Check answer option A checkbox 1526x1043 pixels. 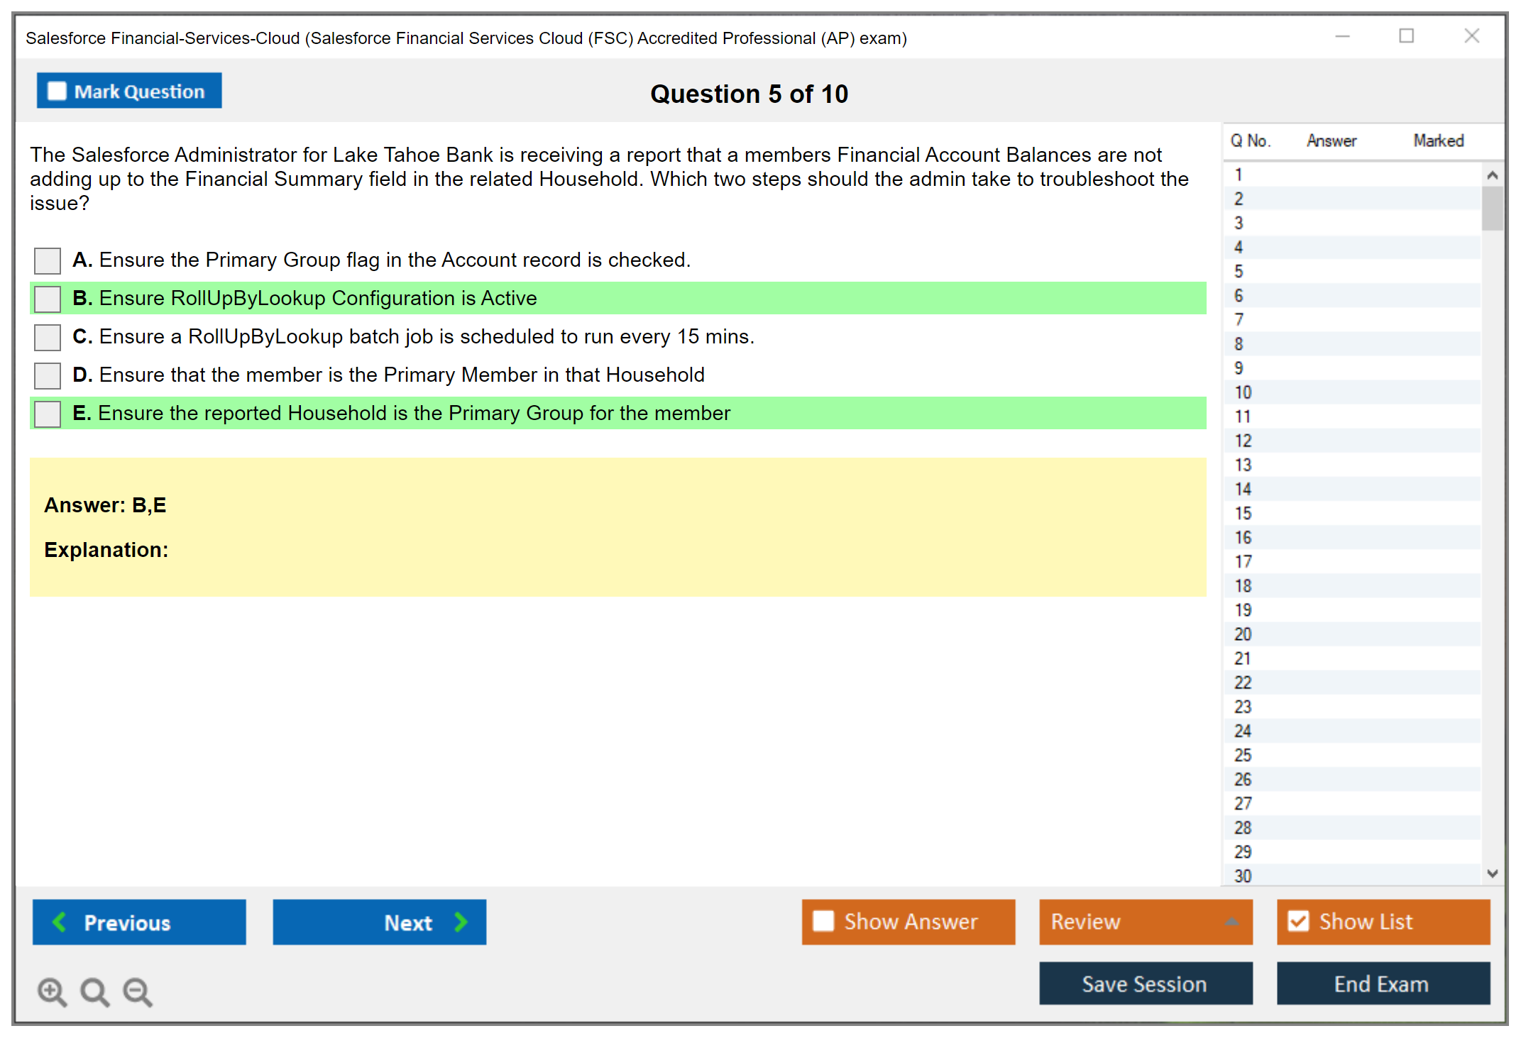[x=48, y=260]
